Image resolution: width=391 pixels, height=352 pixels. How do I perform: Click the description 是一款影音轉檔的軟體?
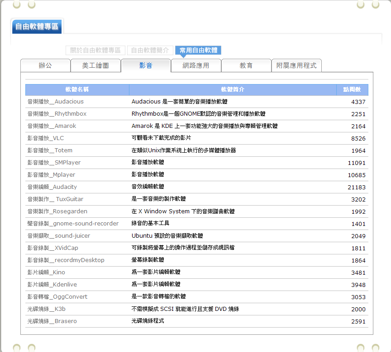(x=158, y=296)
